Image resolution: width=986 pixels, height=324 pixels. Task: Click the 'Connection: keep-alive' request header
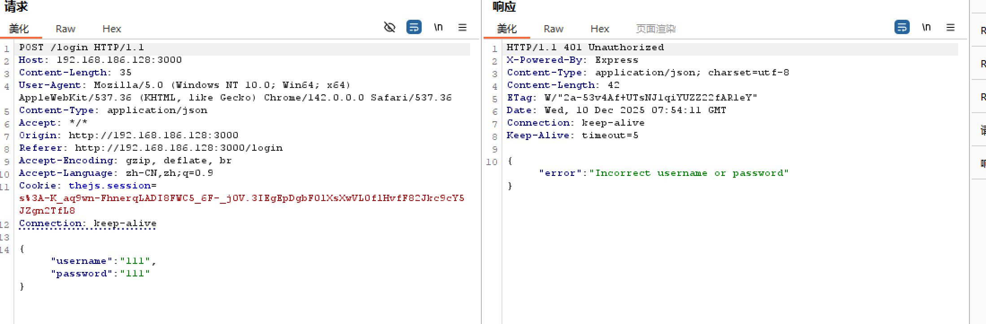(88, 223)
